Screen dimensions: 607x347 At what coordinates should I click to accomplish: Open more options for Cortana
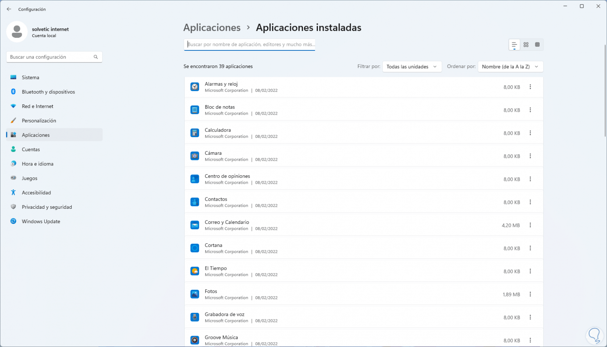(530, 248)
